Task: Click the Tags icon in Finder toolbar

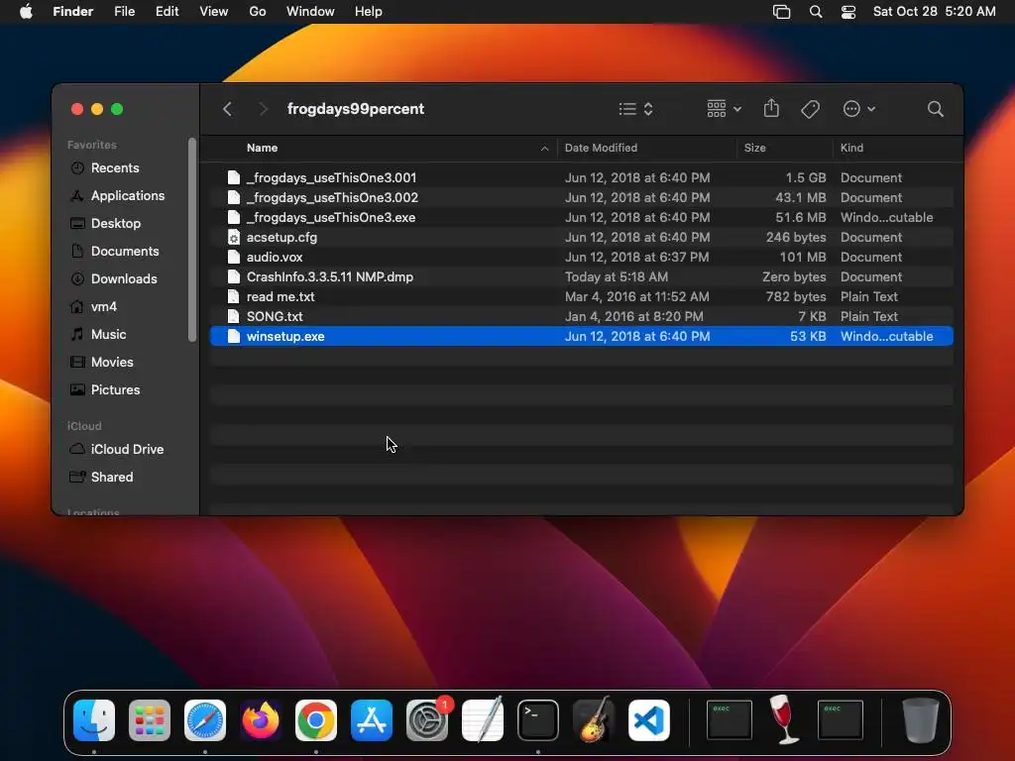Action: point(810,109)
